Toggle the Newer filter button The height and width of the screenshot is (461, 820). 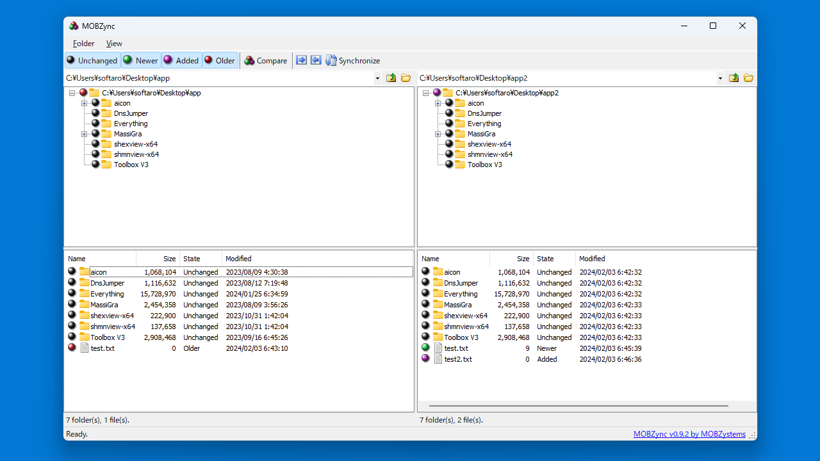point(141,61)
